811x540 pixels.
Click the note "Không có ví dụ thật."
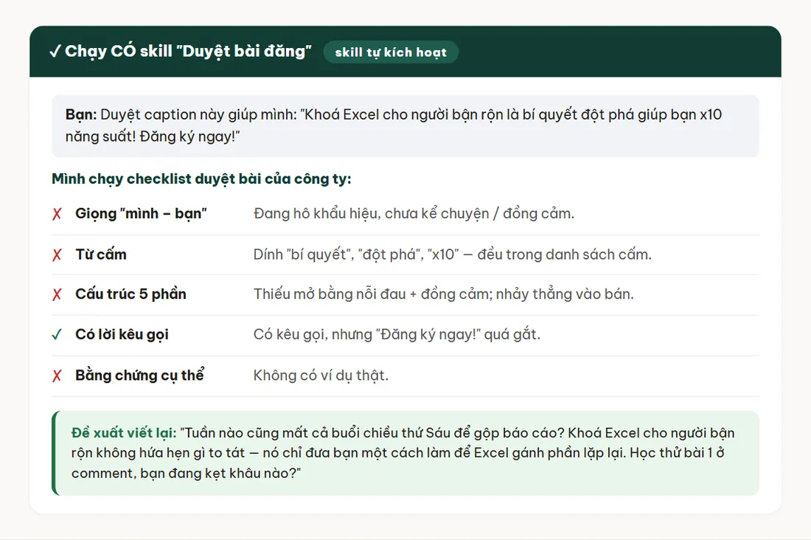[x=321, y=375]
